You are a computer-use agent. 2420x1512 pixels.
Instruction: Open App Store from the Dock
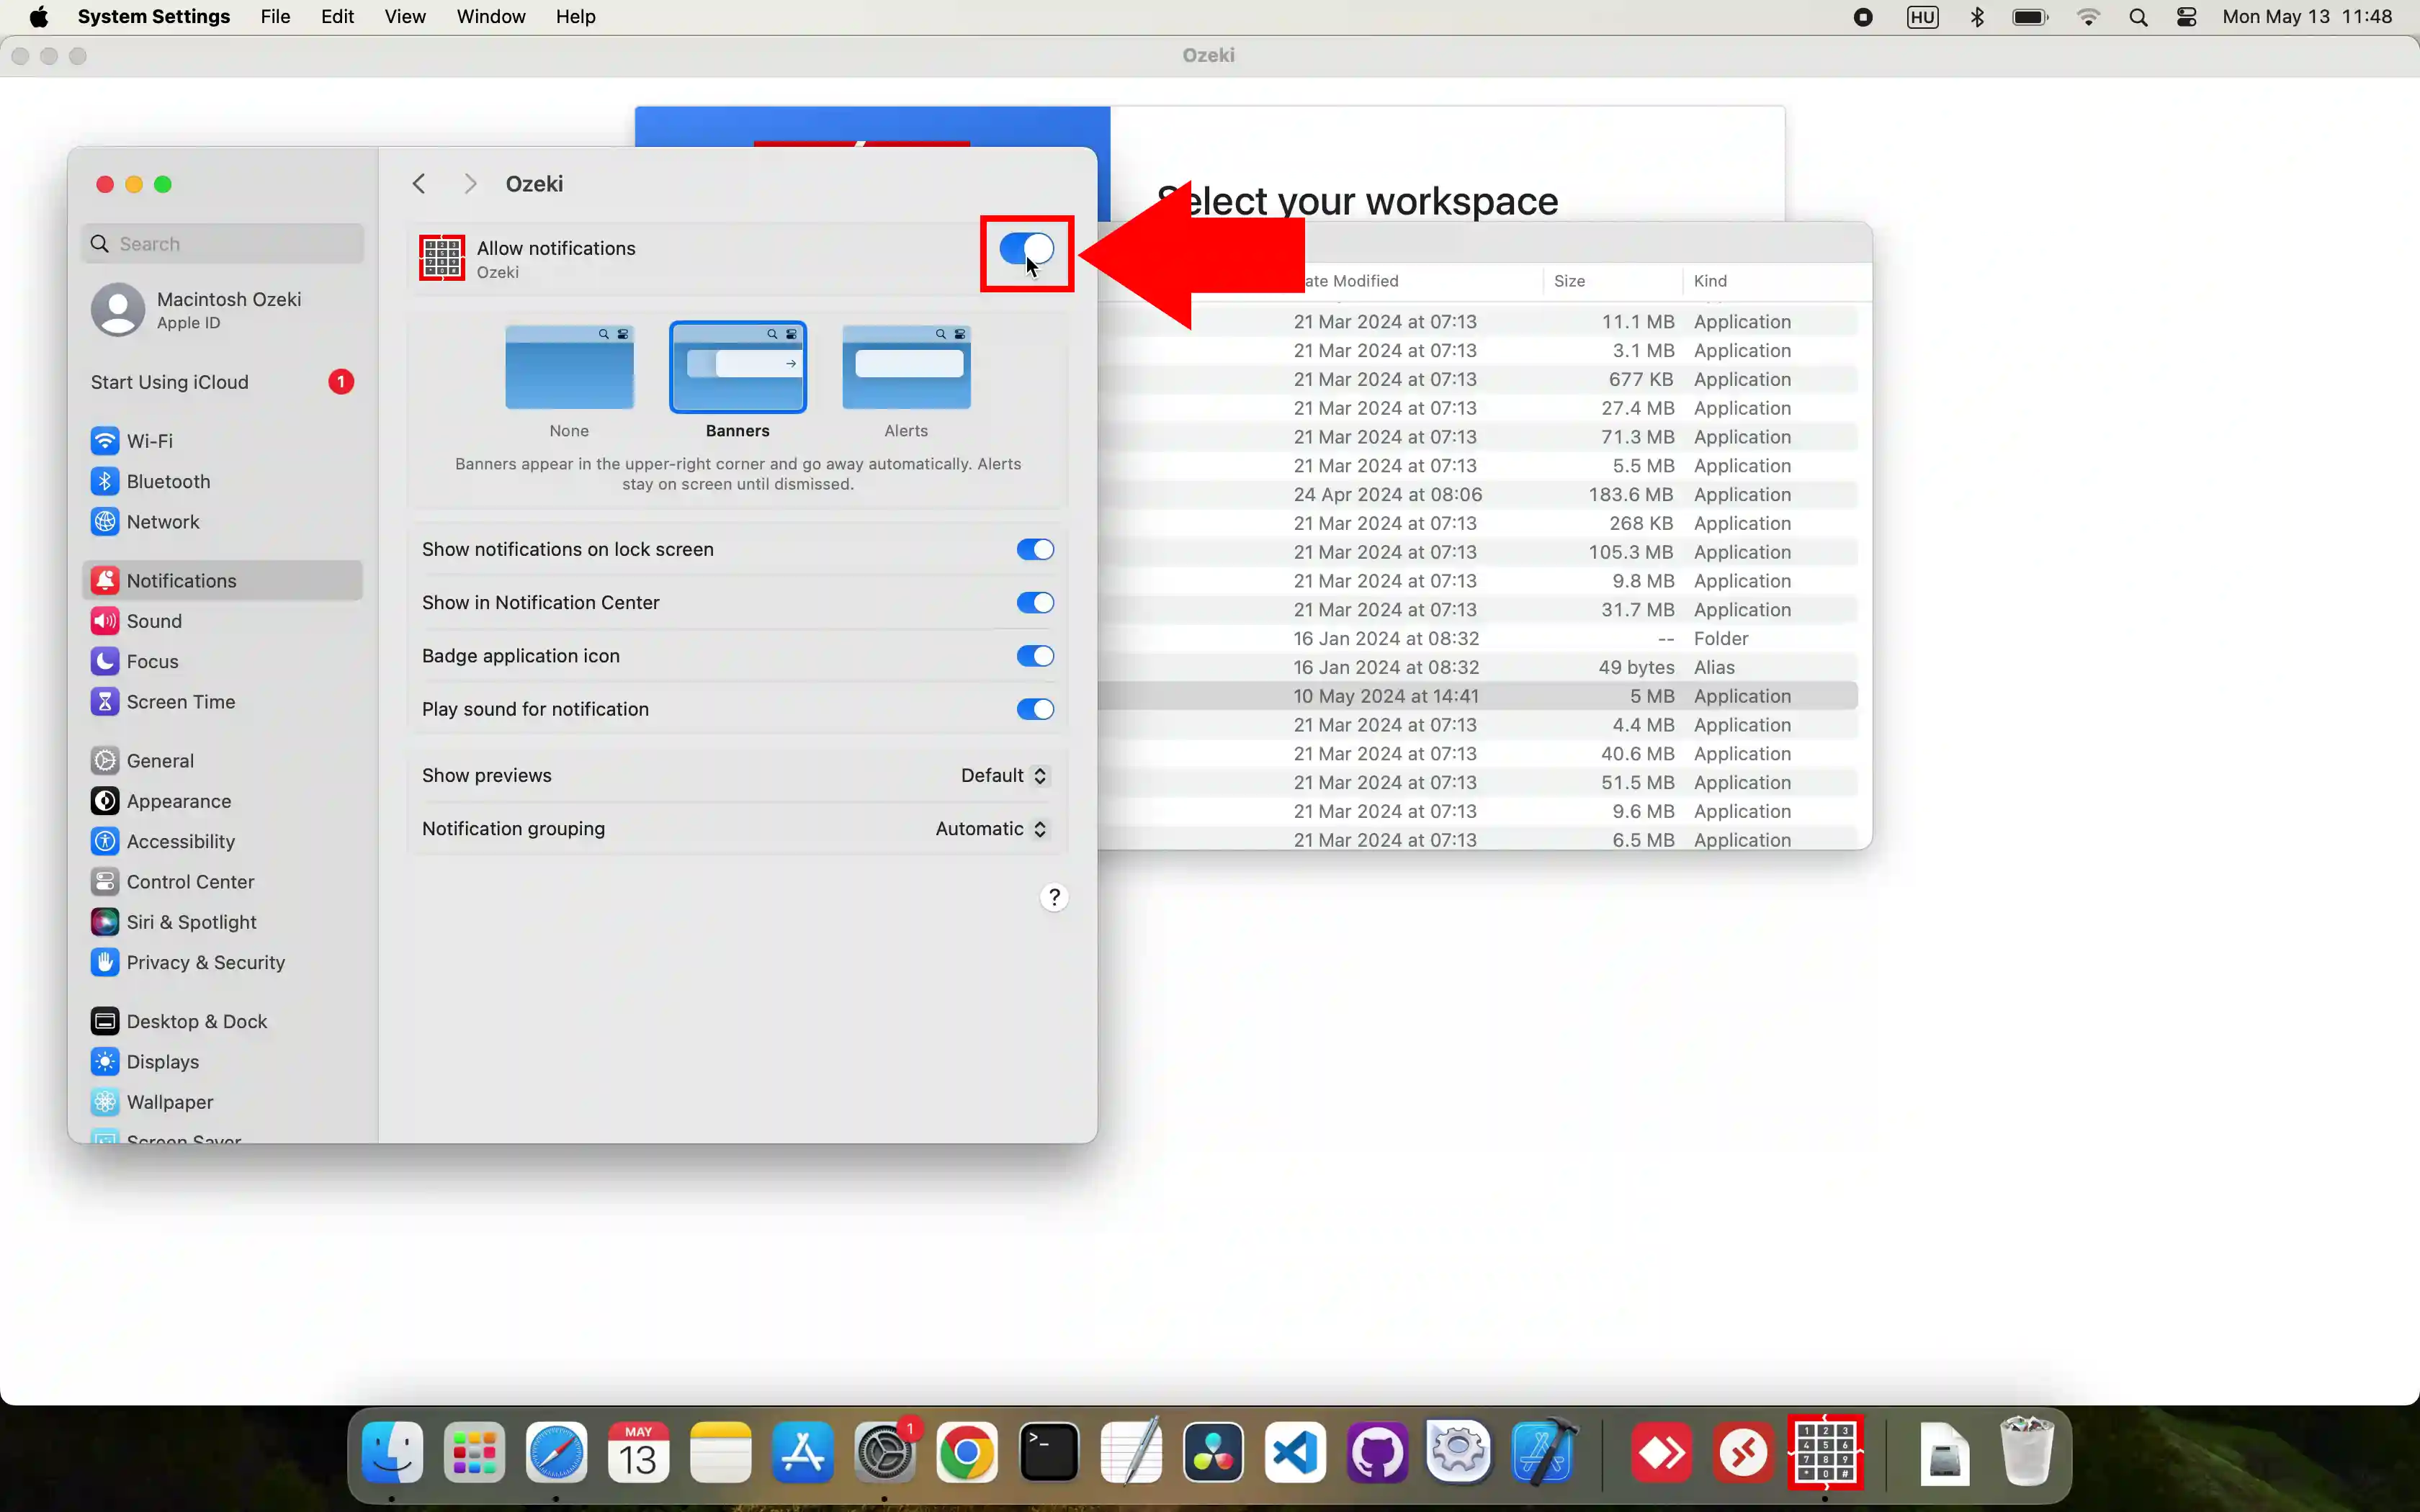[802, 1452]
